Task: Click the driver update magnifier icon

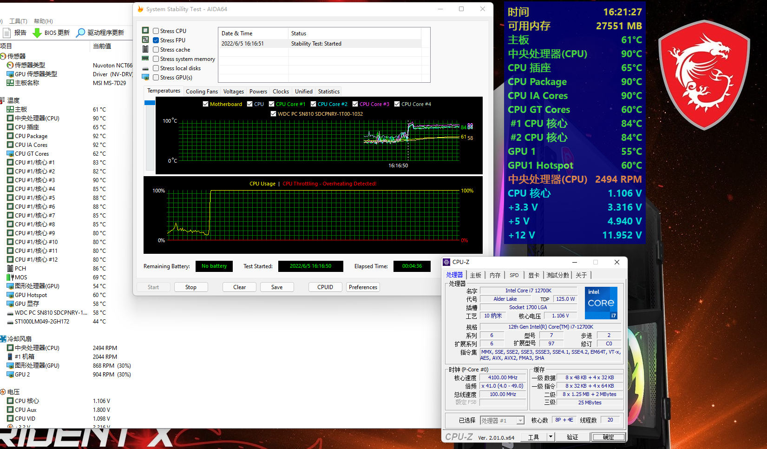Action: tap(81, 33)
